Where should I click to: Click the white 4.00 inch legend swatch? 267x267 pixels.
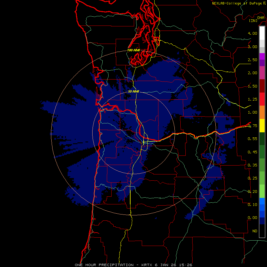[x=262, y=33]
